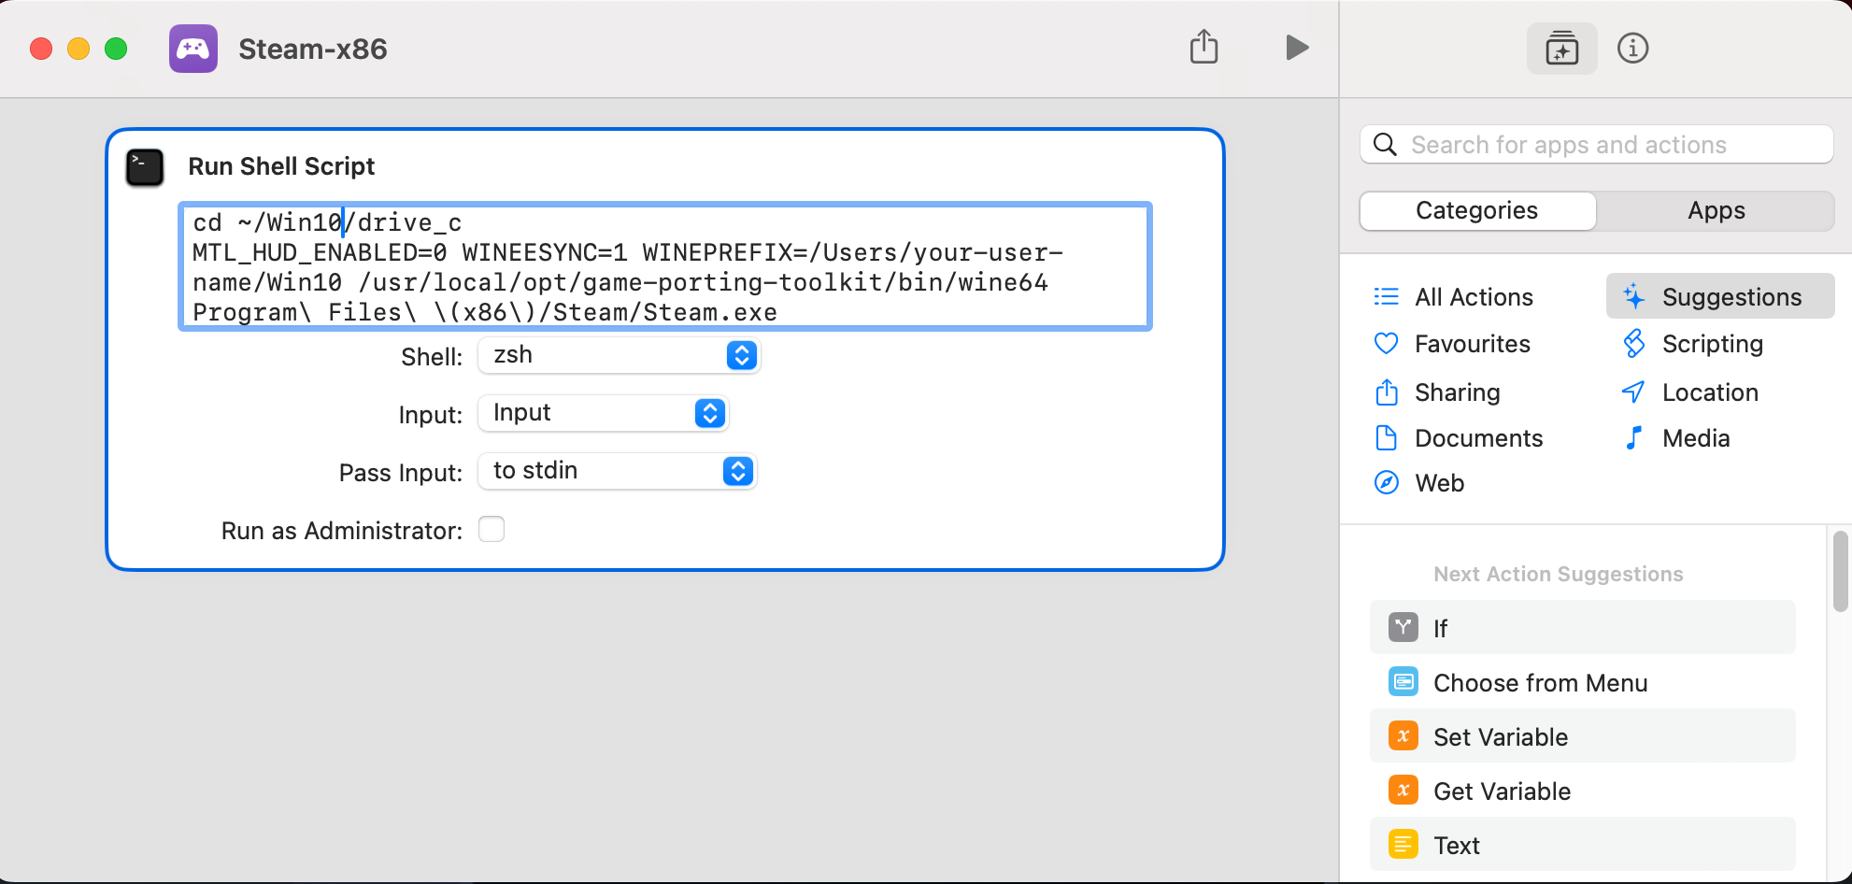Open the Share button in the toolbar
The height and width of the screenshot is (884, 1852).
tap(1204, 47)
